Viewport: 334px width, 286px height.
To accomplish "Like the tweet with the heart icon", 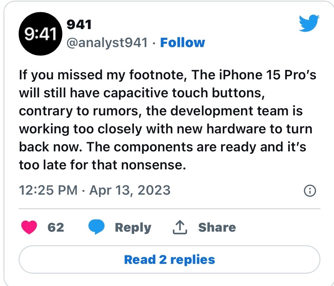I will (x=29, y=228).
